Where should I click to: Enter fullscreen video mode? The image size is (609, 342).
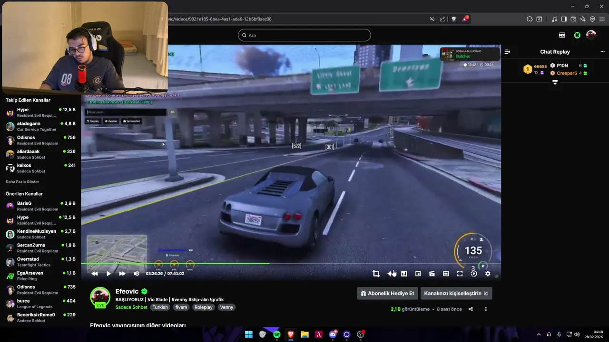(460, 274)
